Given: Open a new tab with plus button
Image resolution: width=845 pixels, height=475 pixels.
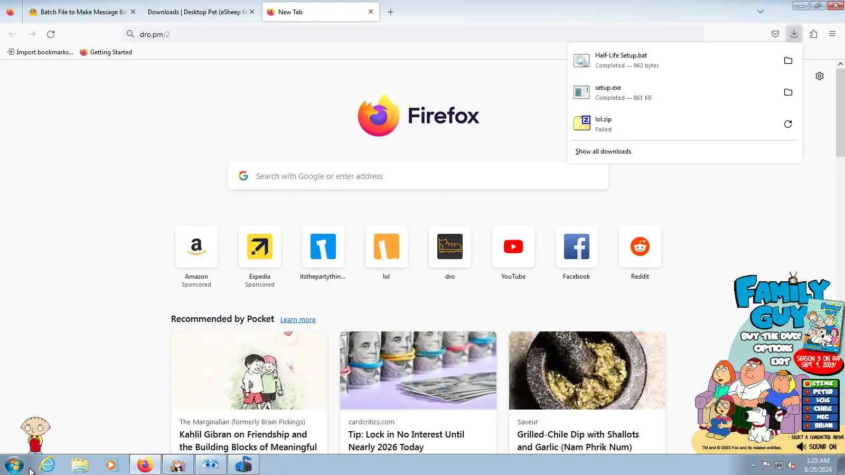Looking at the screenshot, I should pyautogui.click(x=391, y=12).
